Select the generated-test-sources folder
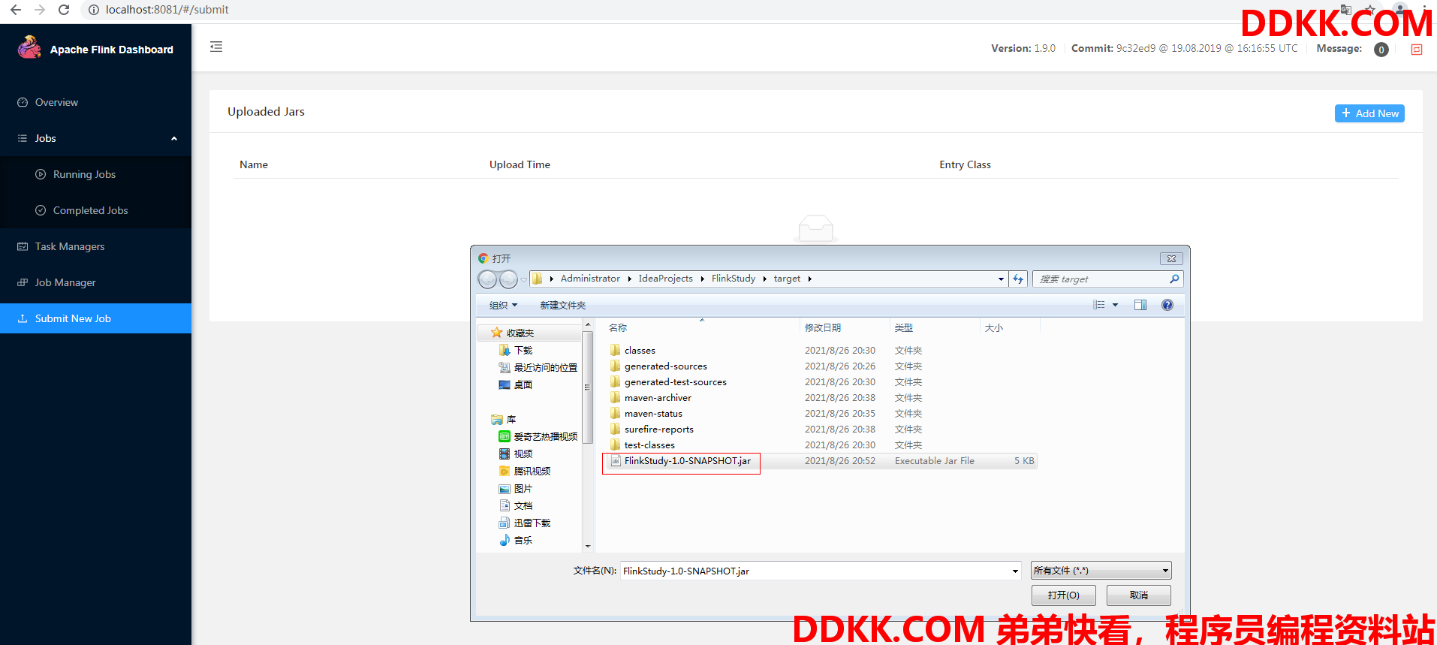The image size is (1437, 645). coord(675,382)
